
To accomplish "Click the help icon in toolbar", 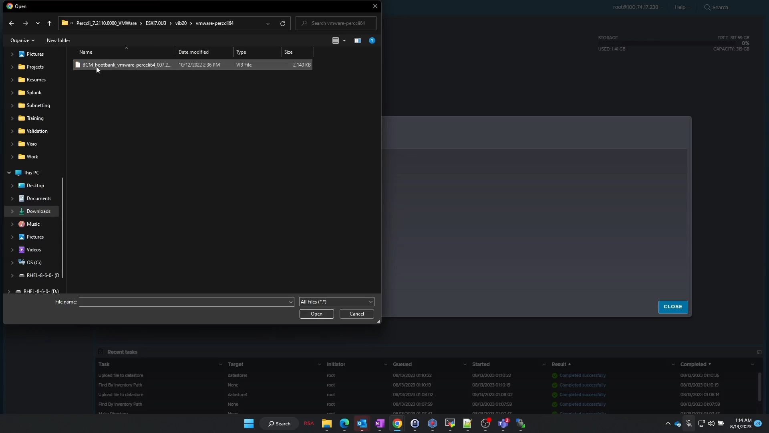I will 372,40.
